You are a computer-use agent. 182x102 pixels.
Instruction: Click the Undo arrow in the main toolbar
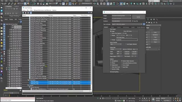pos(2,4)
